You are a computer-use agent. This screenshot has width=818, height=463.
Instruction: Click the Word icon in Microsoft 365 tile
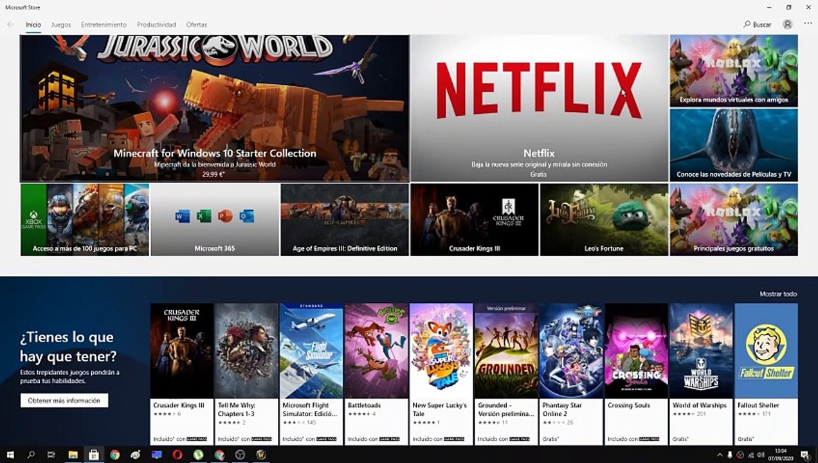pos(183,216)
